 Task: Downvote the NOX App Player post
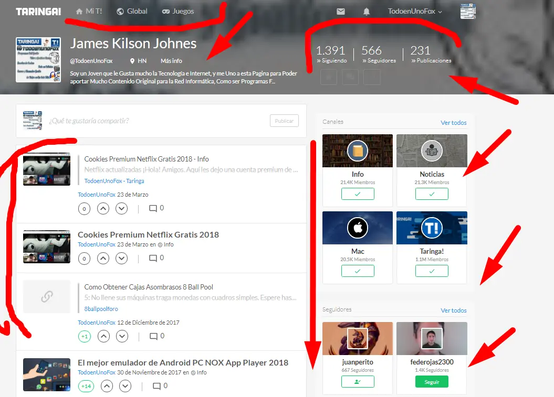[x=125, y=386]
